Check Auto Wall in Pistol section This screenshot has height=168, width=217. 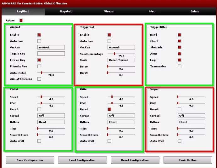pyautogui.click(x=39, y=141)
